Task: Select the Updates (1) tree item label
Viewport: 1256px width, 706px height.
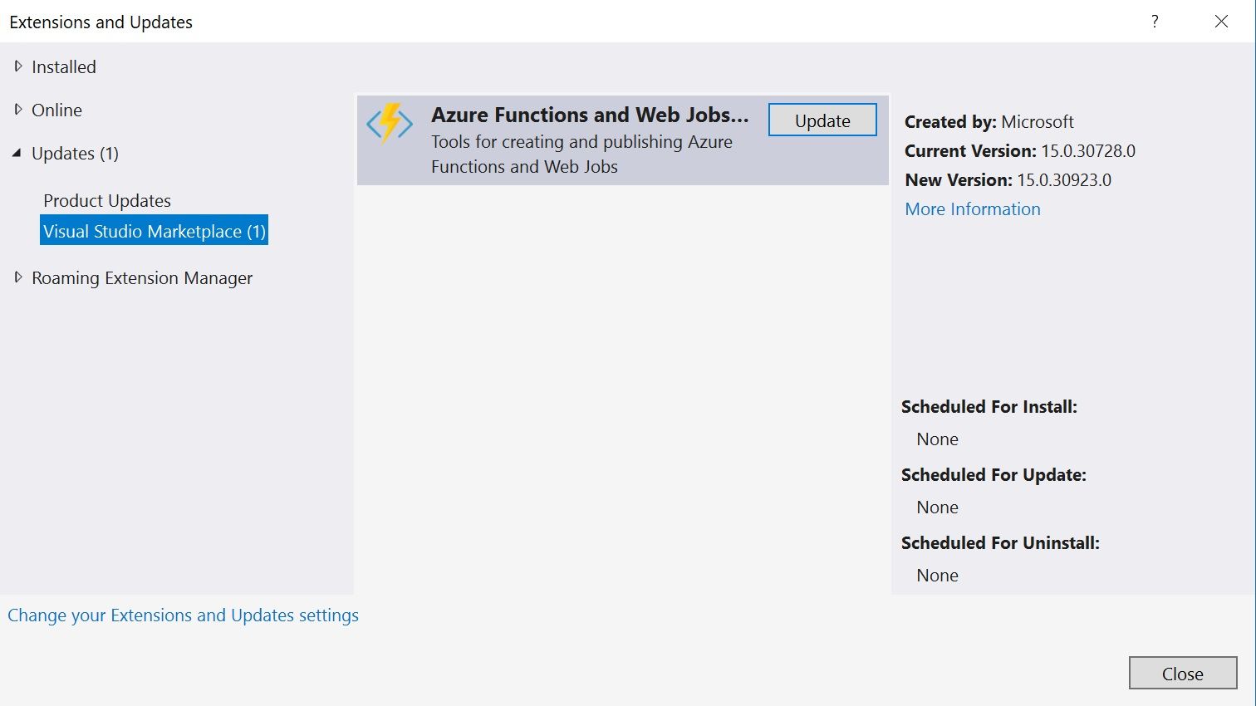Action: (75, 154)
